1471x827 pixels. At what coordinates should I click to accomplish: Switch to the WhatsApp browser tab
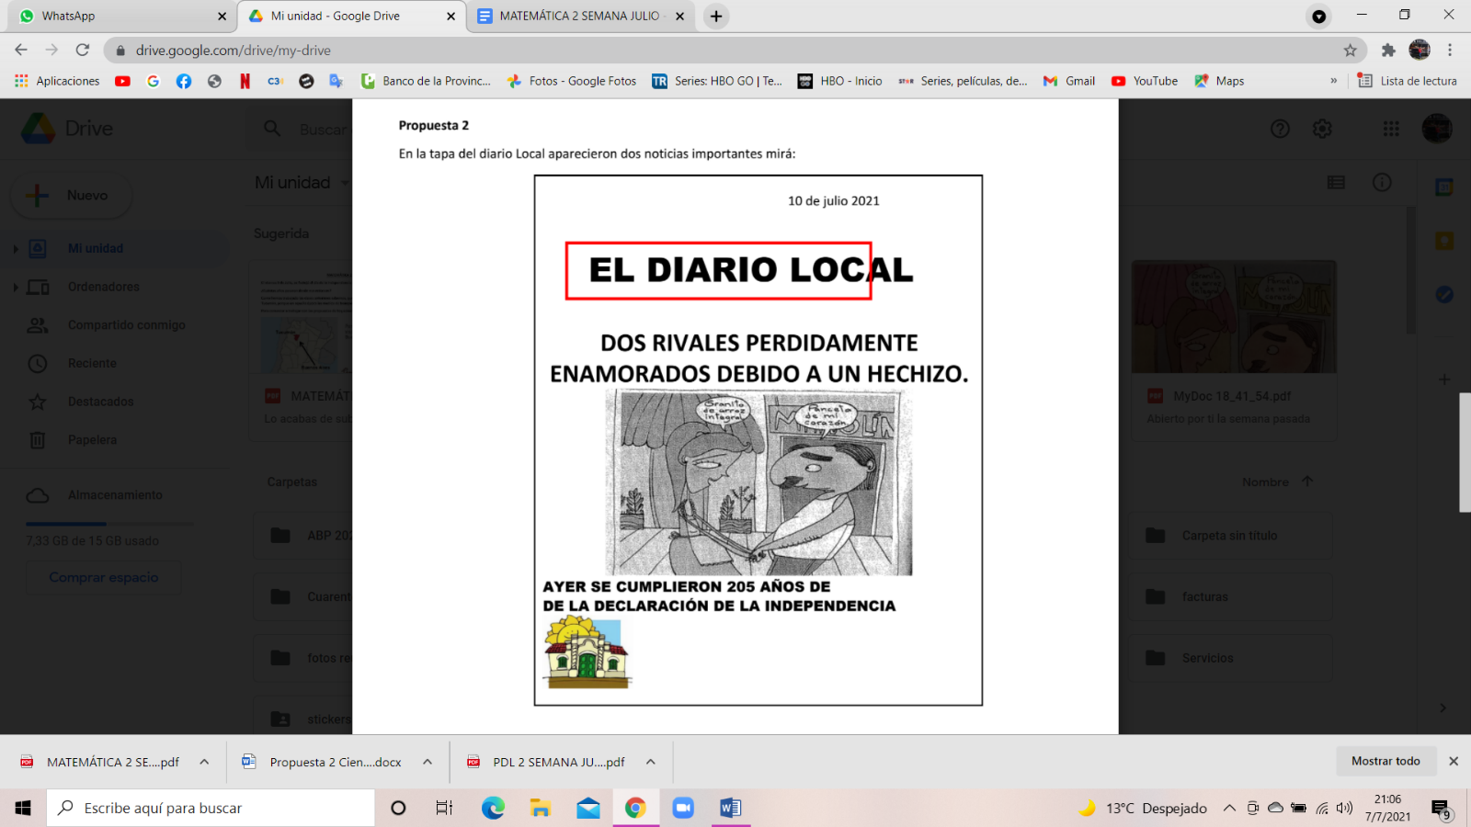120,16
